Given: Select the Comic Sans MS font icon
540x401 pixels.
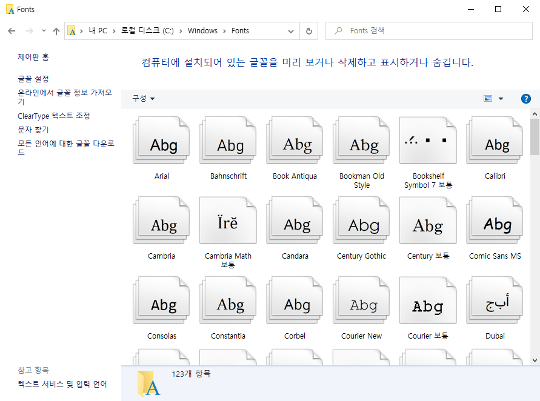Looking at the screenshot, I should point(495,220).
